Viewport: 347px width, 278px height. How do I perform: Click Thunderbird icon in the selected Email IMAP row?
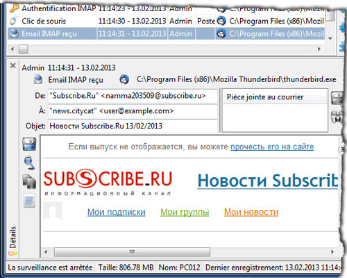[221, 34]
